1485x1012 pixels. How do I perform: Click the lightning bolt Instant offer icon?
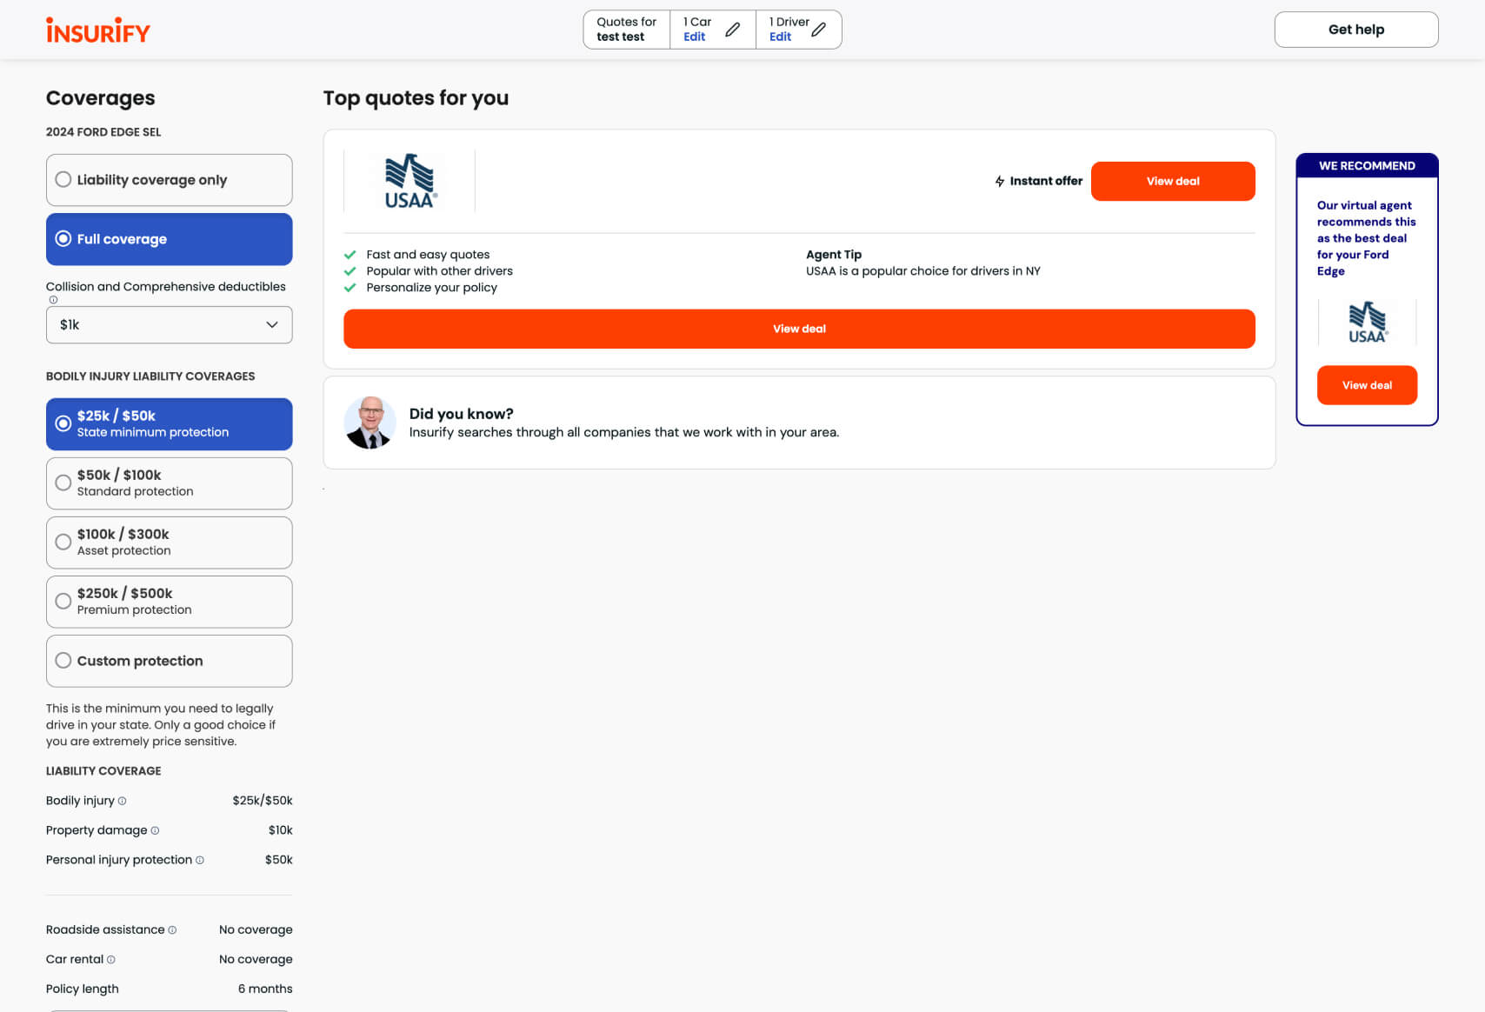pos(1000,181)
